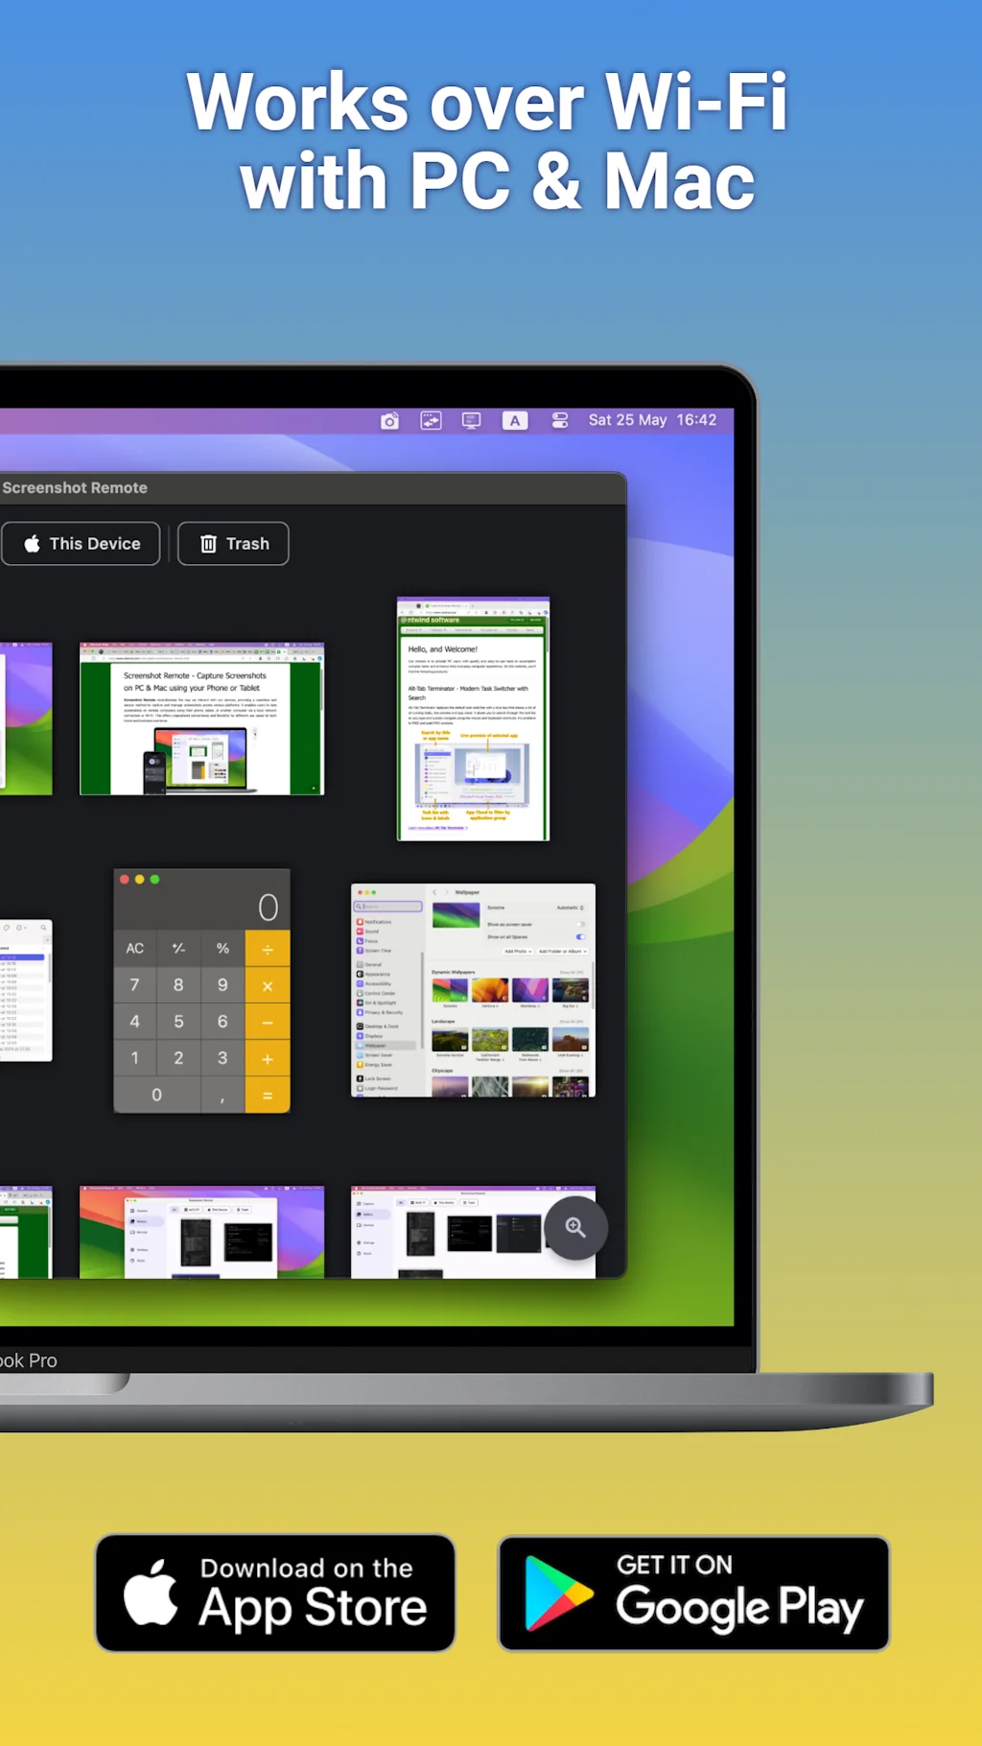
Task: Open the bottom-right thumbnail beneath Wallpaper settings
Action: pos(451,1232)
